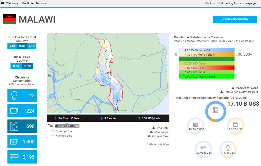
Task: Select the washing machine consumption tier
Action: [22, 126]
